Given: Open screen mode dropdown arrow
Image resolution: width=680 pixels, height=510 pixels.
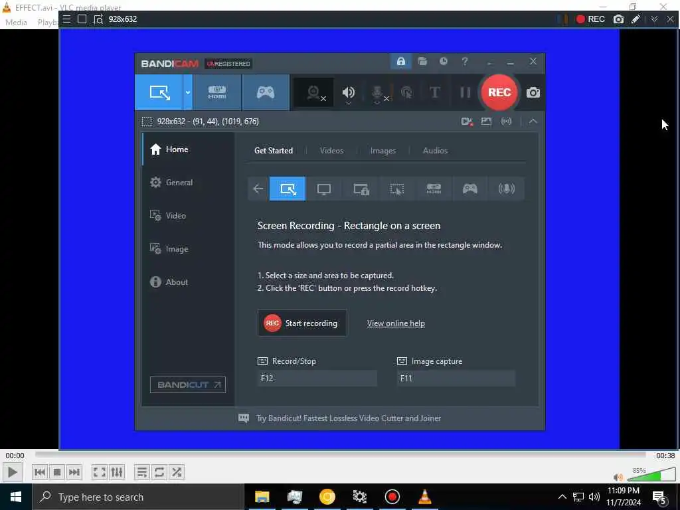Looking at the screenshot, I should 188,92.
